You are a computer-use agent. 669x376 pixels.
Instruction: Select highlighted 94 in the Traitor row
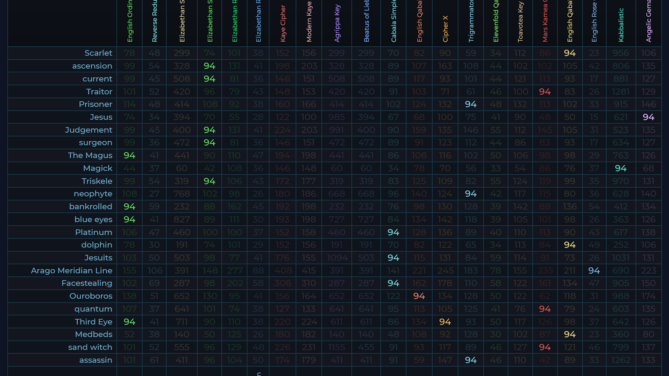pos(545,92)
